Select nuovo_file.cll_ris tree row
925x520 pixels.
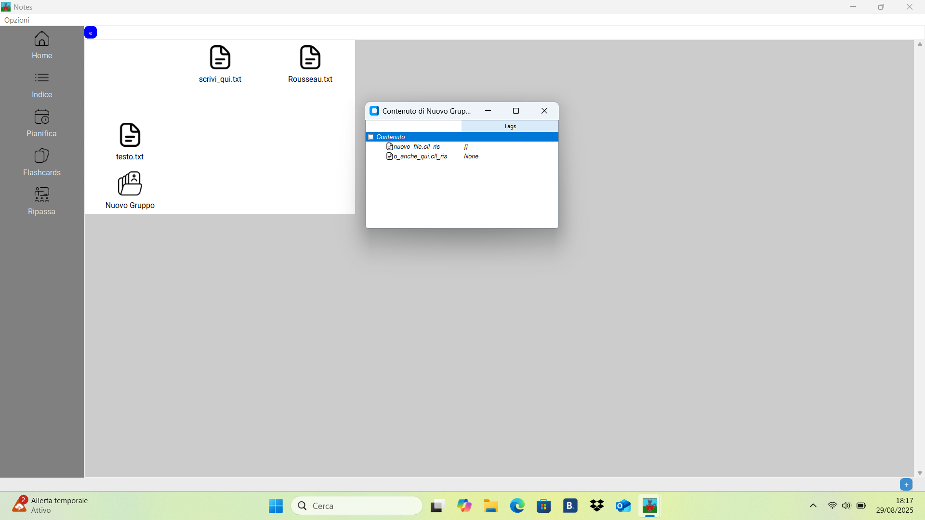(462, 146)
